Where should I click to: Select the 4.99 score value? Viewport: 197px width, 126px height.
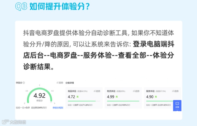point(110,97)
